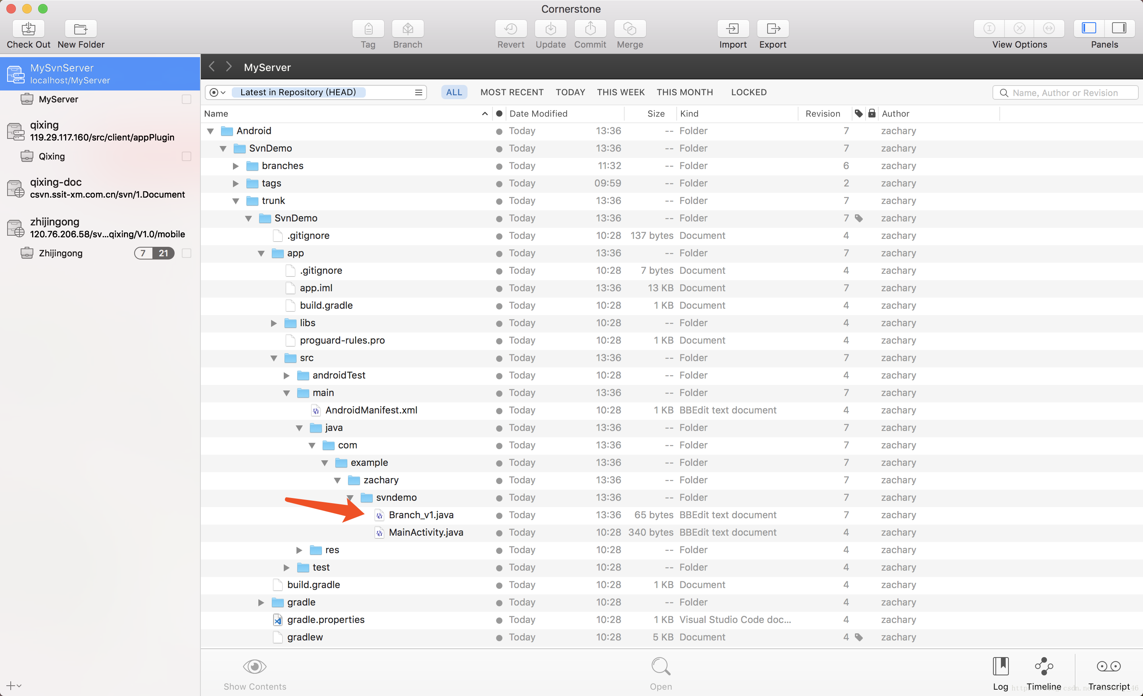Sort by the Kind column header

tap(737, 113)
